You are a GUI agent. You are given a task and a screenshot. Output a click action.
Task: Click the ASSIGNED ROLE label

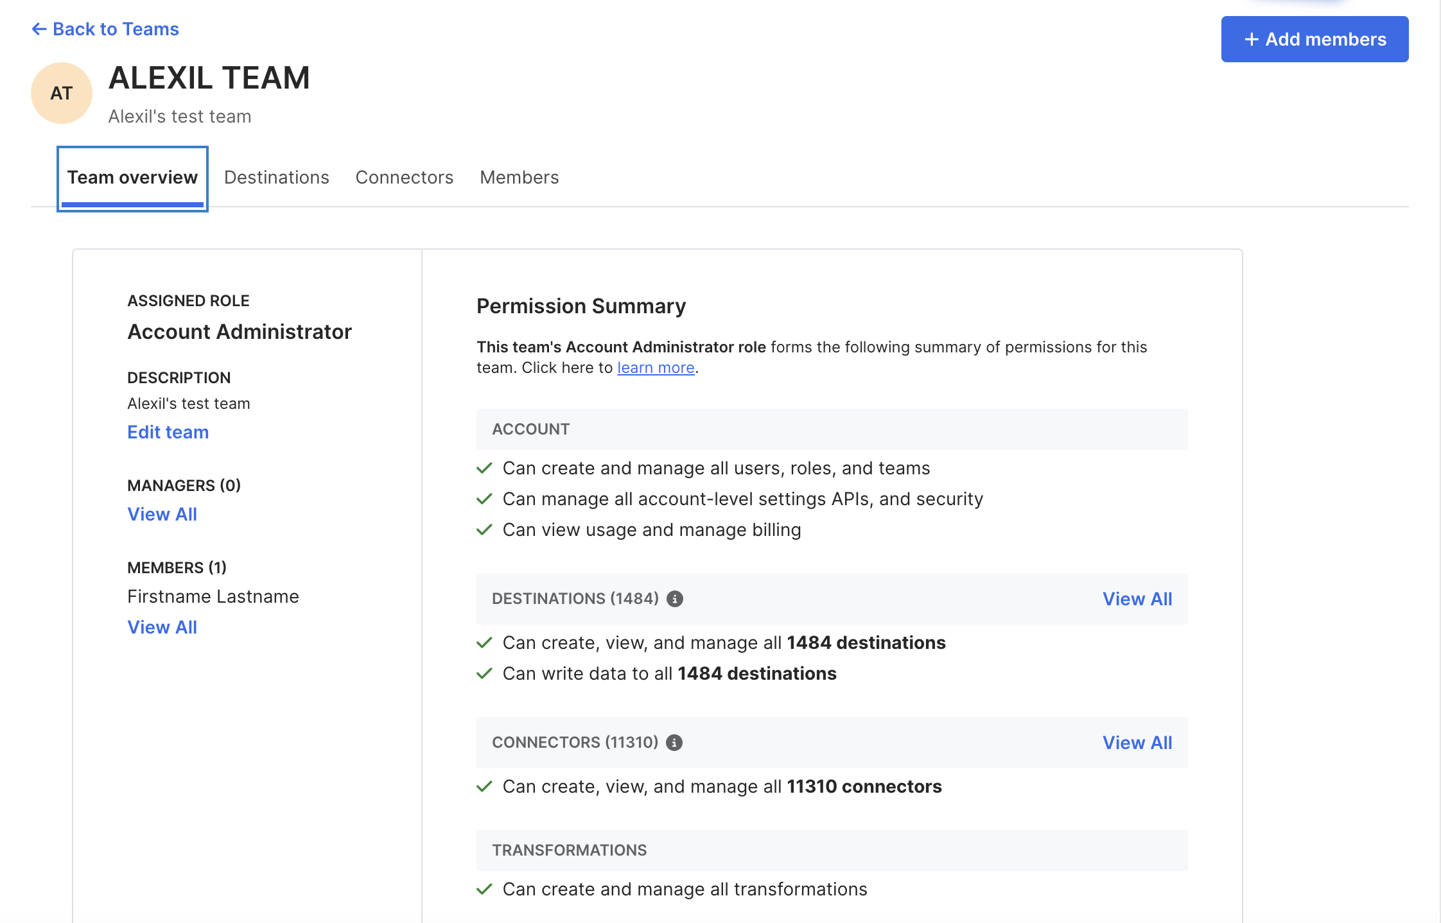coord(188,301)
